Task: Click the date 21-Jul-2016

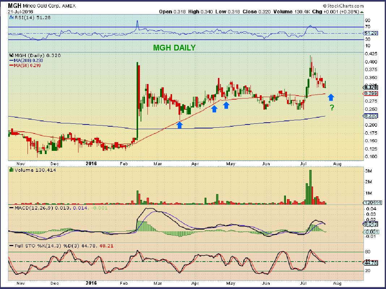Action: coord(21,12)
